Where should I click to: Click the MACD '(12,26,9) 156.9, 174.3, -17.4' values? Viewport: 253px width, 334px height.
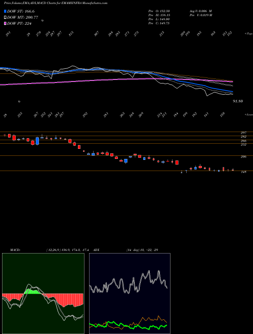[x=69, y=250]
